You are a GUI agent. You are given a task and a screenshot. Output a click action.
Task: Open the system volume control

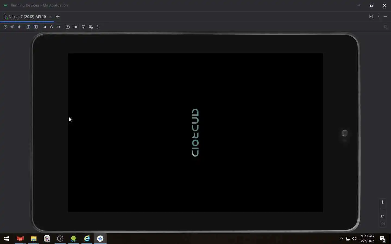click(x=354, y=239)
